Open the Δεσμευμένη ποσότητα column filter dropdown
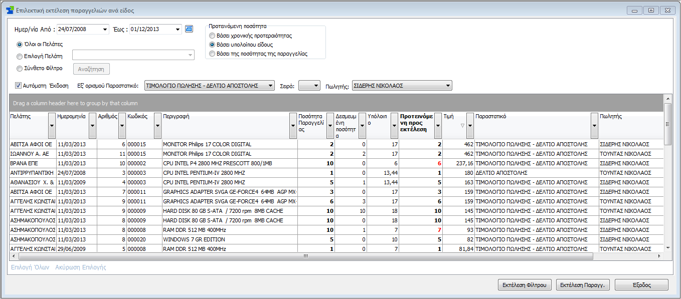This screenshot has width=681, height=299. click(363, 125)
